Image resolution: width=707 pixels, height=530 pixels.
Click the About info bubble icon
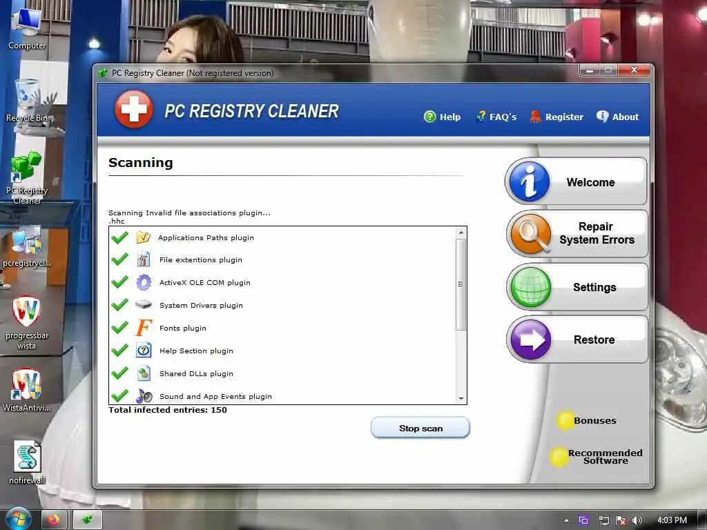point(602,116)
